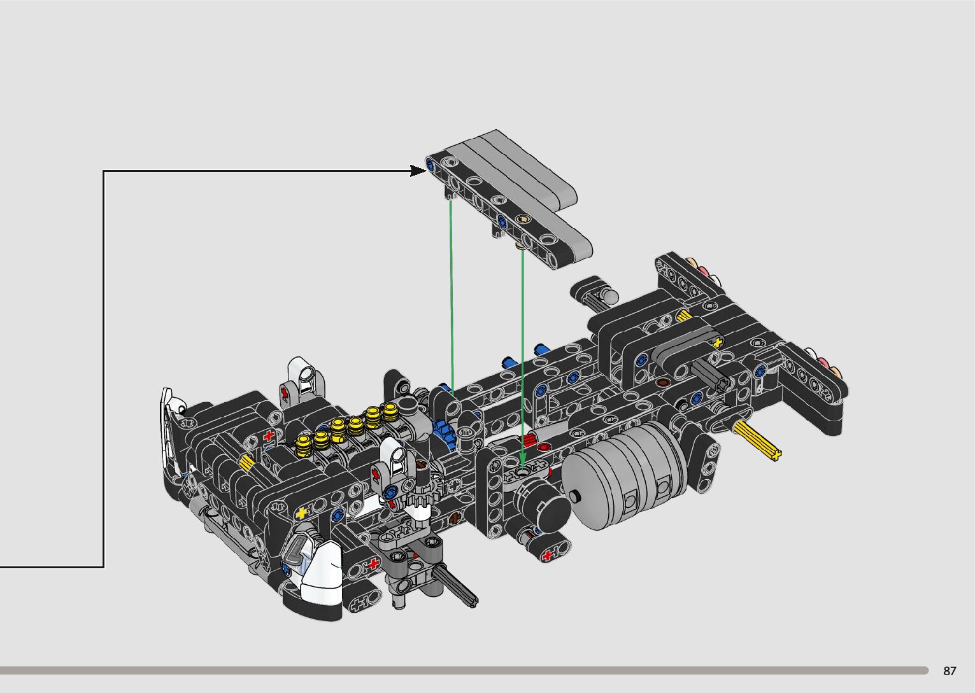Click page number 87

click(950, 671)
